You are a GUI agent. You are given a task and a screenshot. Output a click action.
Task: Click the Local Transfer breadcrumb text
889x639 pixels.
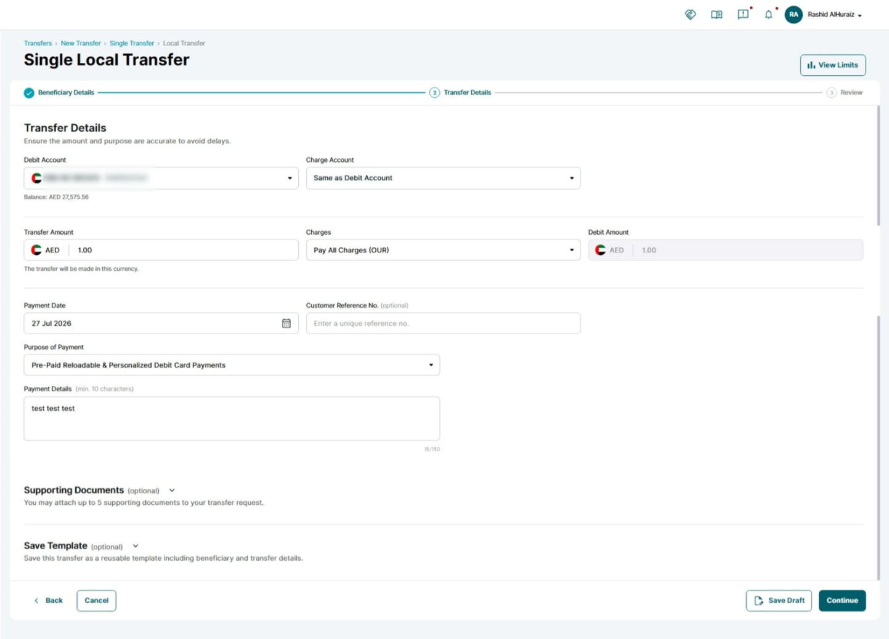[184, 43]
